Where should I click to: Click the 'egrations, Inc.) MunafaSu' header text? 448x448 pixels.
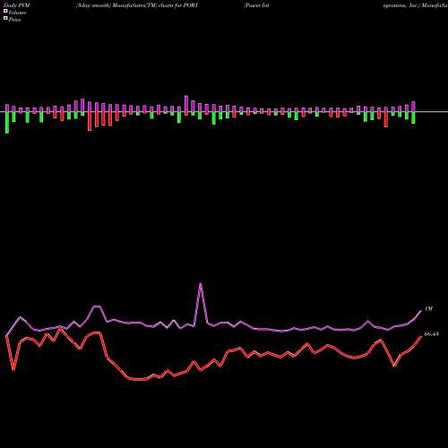coord(416,5)
